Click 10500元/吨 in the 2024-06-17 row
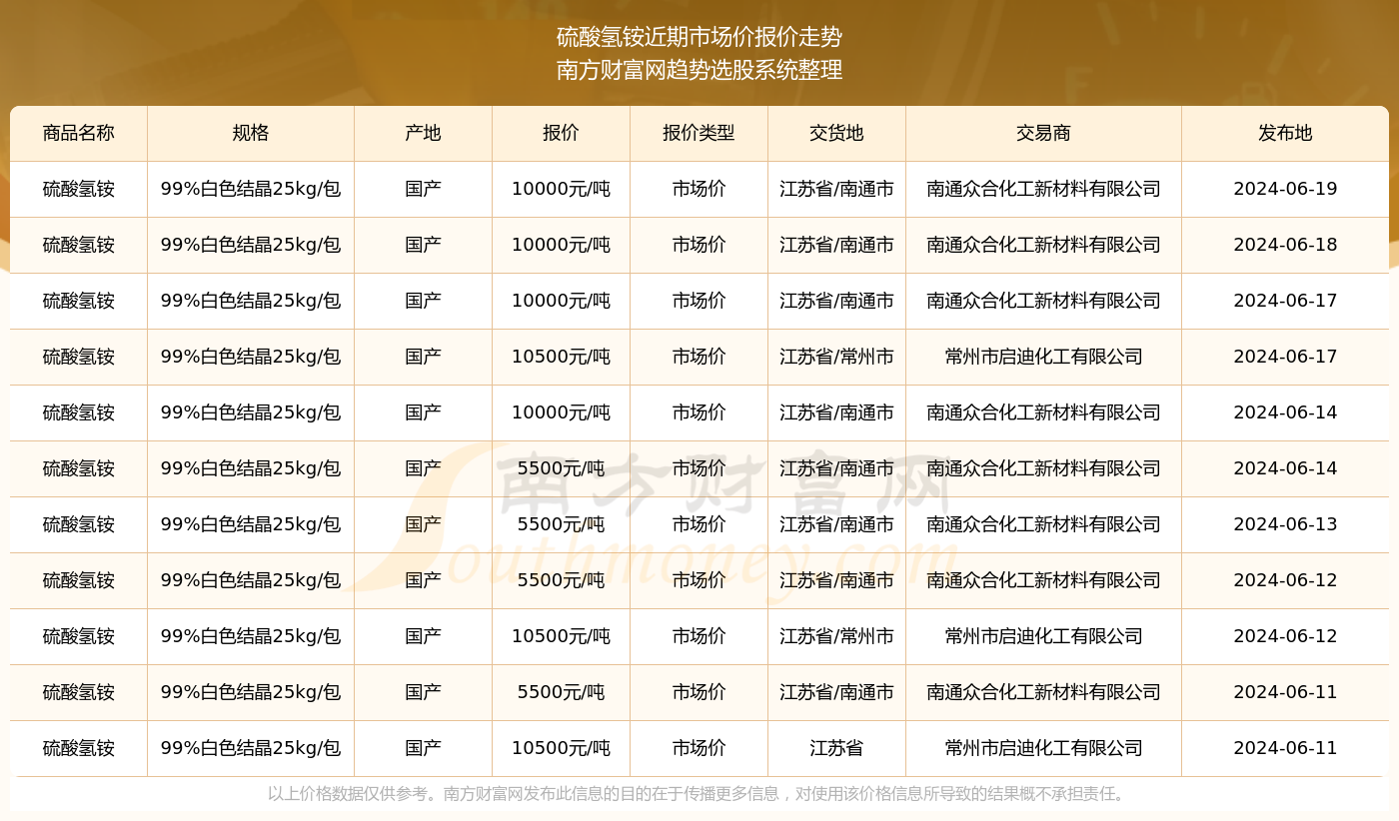The width and height of the screenshot is (1399, 821). coord(561,357)
